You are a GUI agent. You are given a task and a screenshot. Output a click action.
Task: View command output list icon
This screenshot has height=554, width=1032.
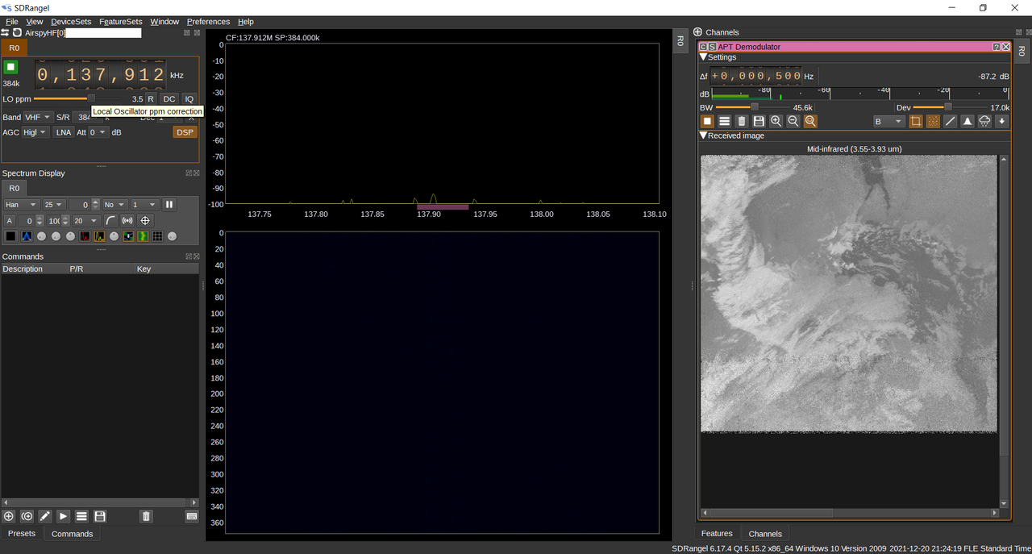(81, 516)
